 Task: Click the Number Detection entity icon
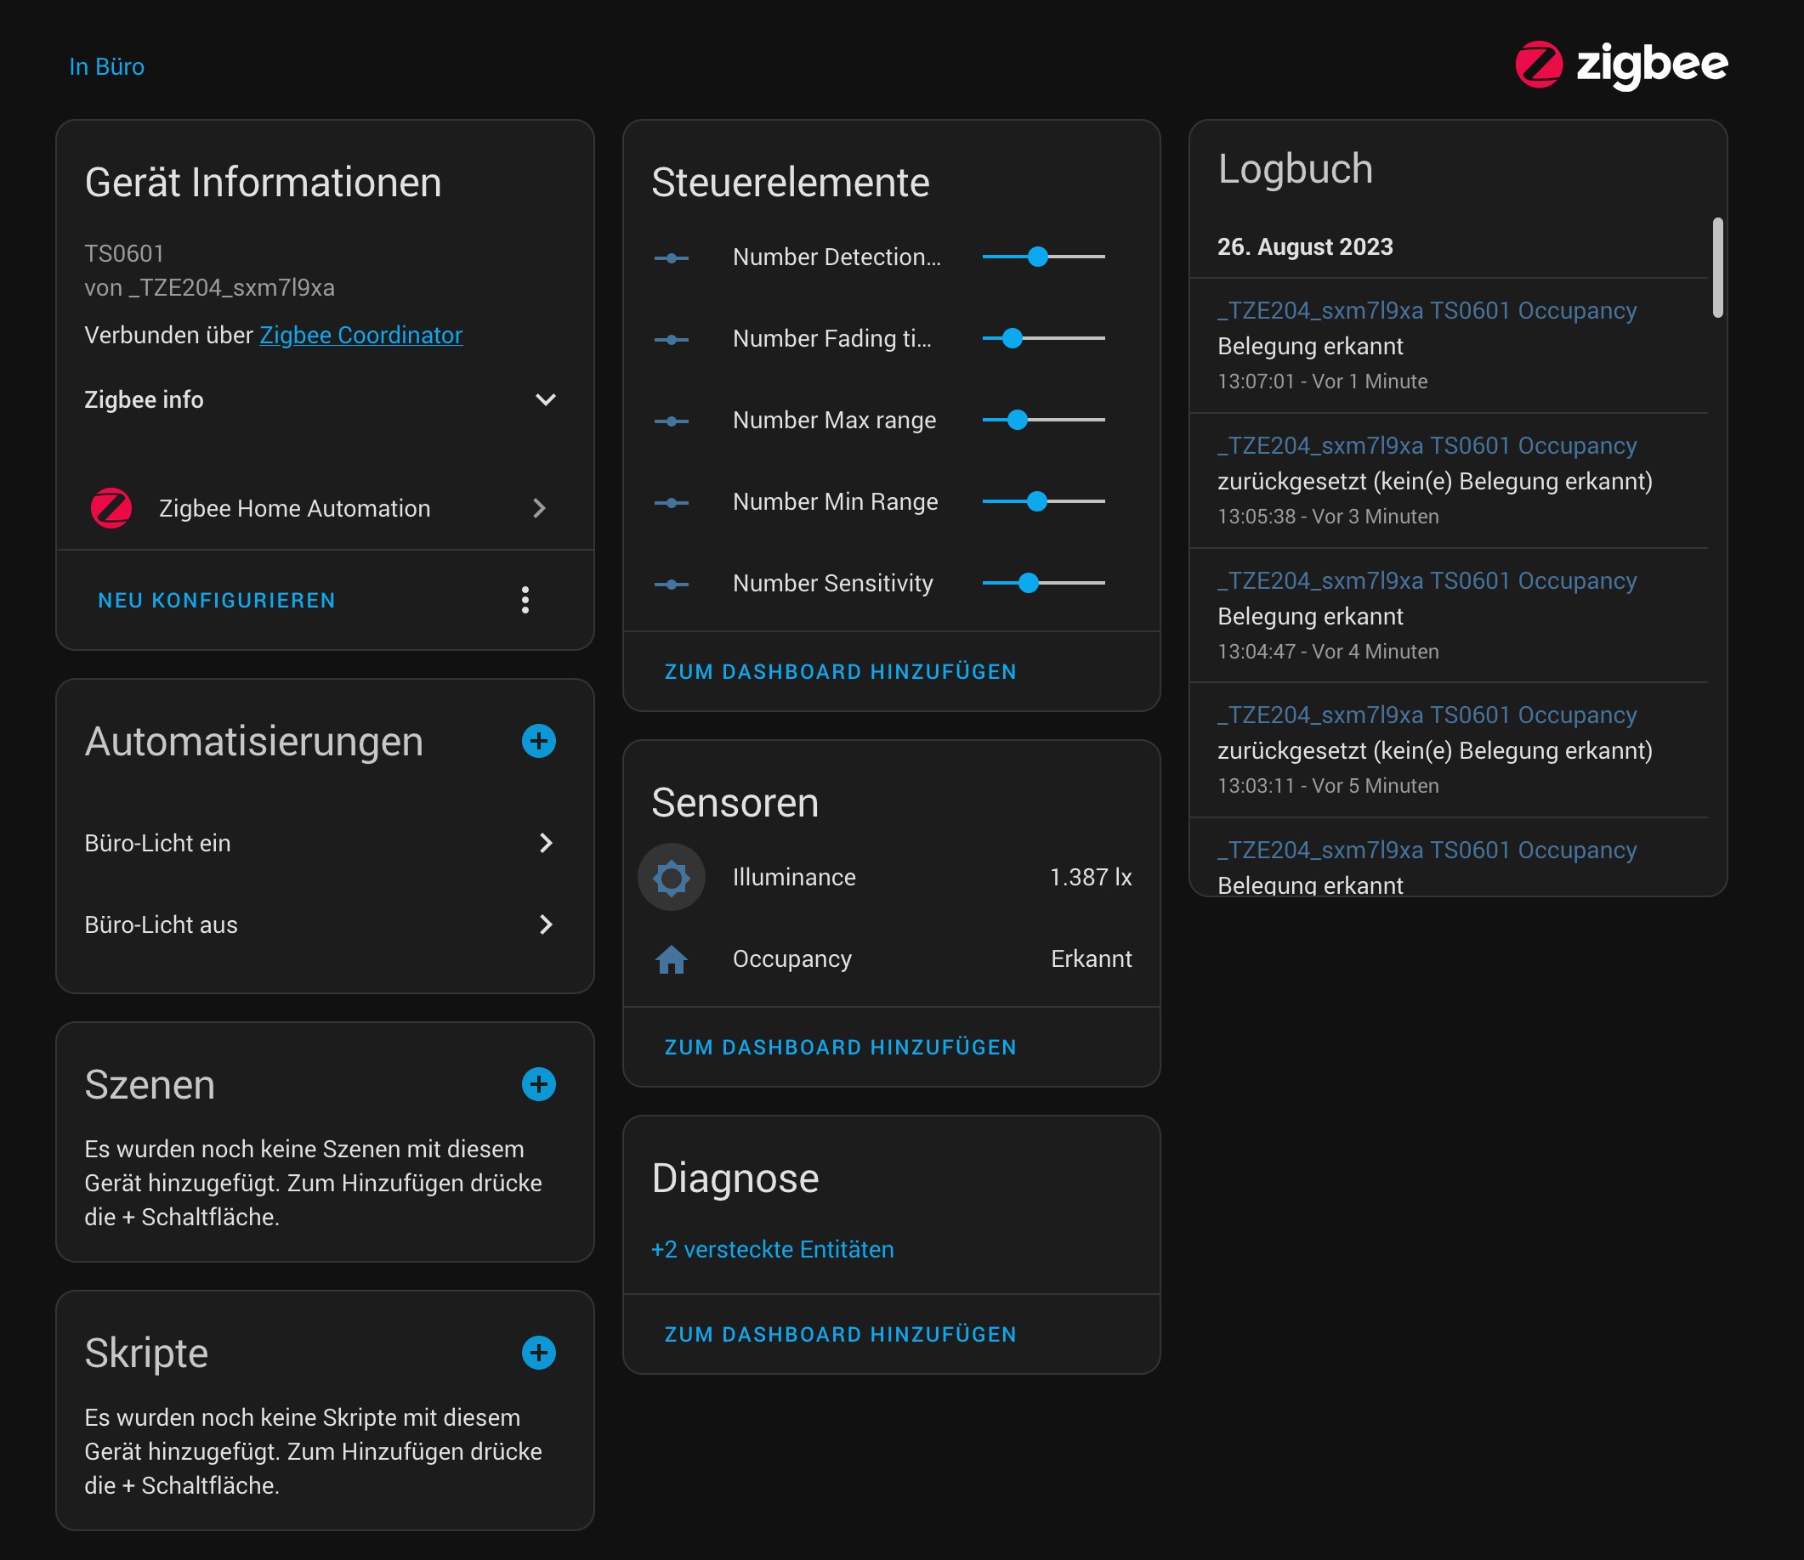(x=671, y=257)
